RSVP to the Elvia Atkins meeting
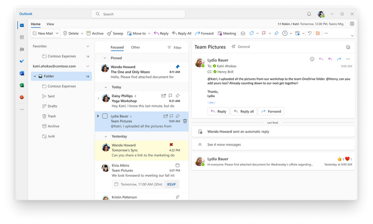Screen dimensions: 373x224 pos(171,184)
